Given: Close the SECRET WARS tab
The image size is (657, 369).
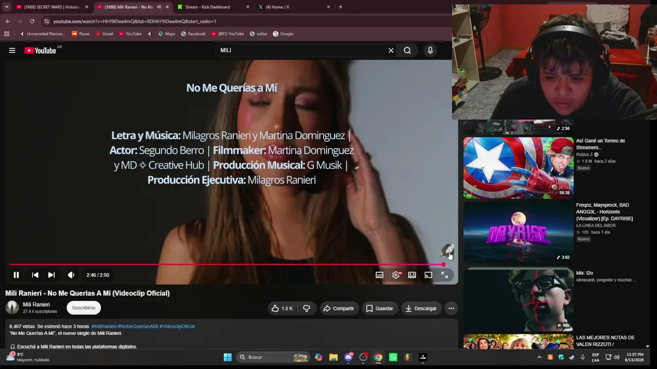Looking at the screenshot, I should 86,7.
